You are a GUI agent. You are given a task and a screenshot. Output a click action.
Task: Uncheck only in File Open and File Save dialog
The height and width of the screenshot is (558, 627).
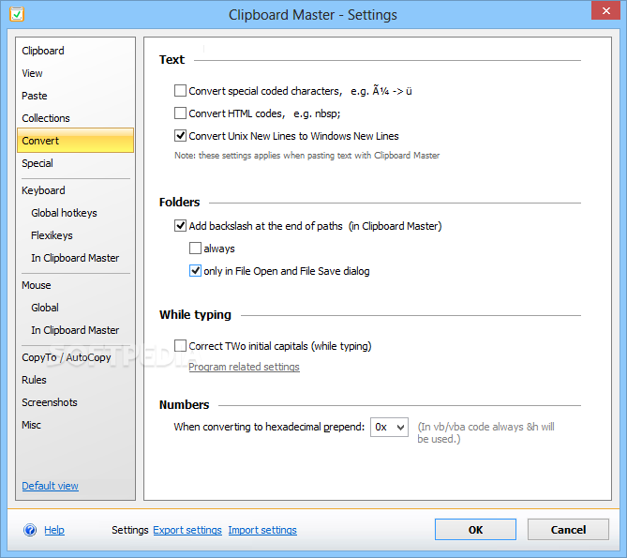coord(195,271)
